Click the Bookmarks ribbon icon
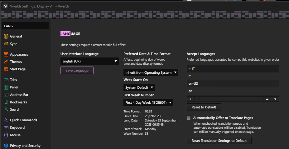Screen dimensions: 289x149 (x=6, y=102)
